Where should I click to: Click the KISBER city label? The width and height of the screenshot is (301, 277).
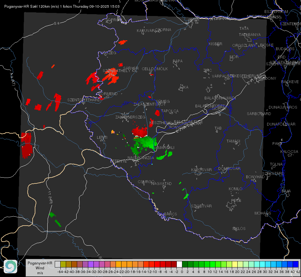point(216,44)
